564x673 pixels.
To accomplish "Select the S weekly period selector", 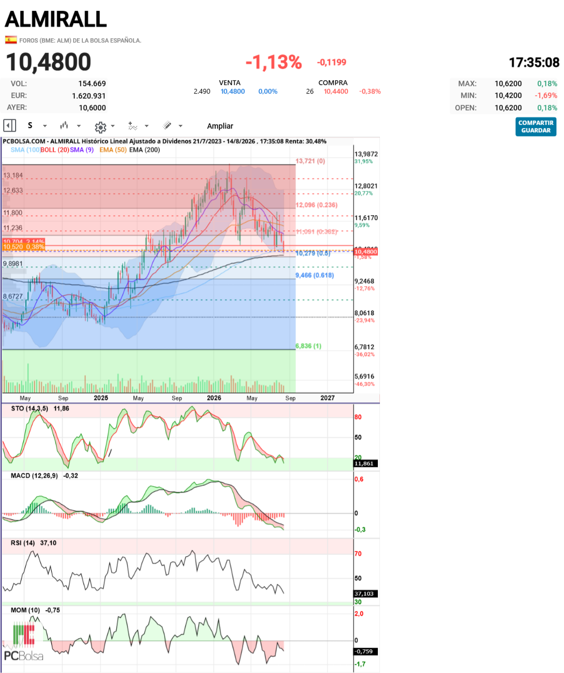I will (30, 125).
